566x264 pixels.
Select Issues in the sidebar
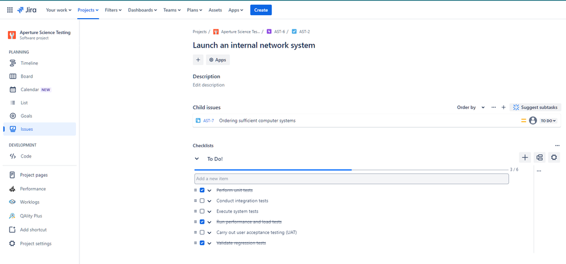tap(40, 129)
